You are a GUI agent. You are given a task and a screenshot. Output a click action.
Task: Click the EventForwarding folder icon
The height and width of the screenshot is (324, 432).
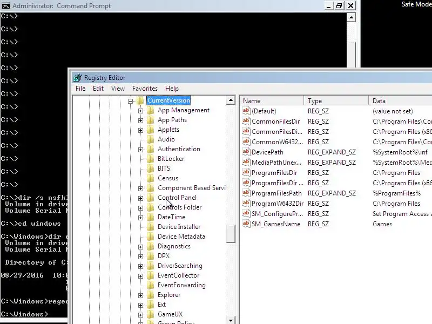click(x=151, y=285)
